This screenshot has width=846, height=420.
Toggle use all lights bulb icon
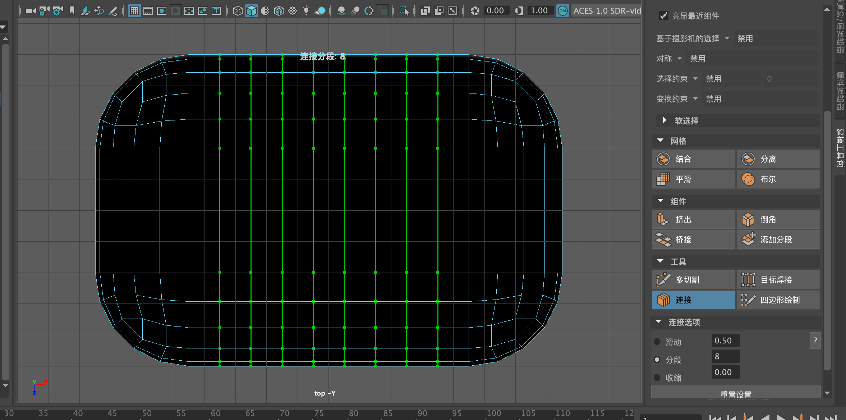tap(306, 11)
